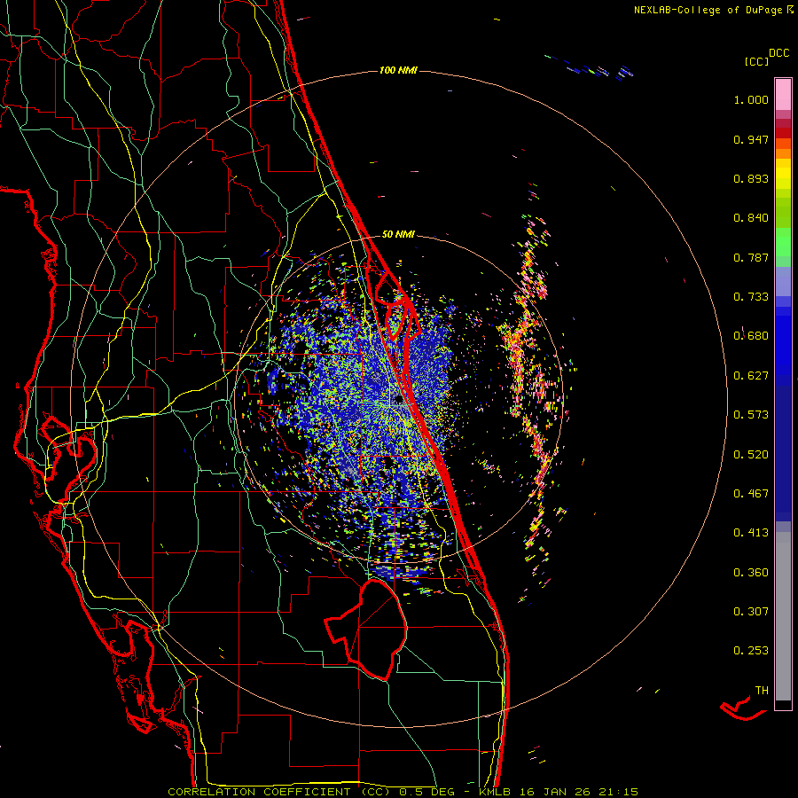Click the 50 NMI range ring label
This screenshot has width=798, height=798.
[x=398, y=235]
